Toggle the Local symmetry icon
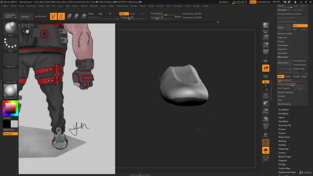313x176 pixels. 266,68
